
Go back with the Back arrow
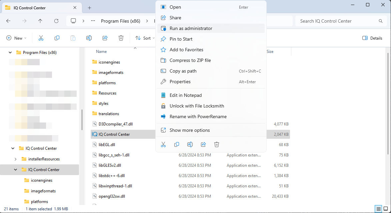pos(8,21)
